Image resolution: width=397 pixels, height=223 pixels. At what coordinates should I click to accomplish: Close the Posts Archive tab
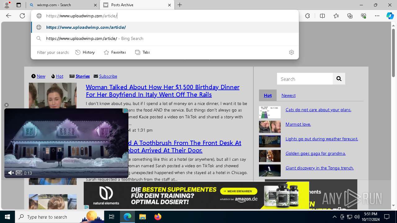tap(169, 5)
